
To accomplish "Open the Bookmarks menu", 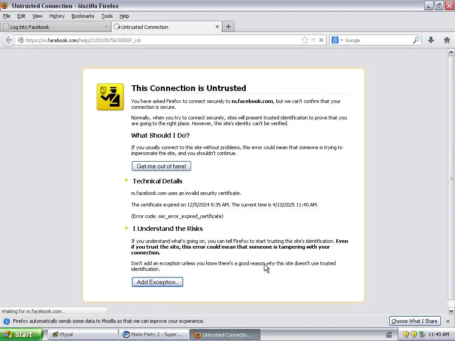I will pyautogui.click(x=83, y=16).
